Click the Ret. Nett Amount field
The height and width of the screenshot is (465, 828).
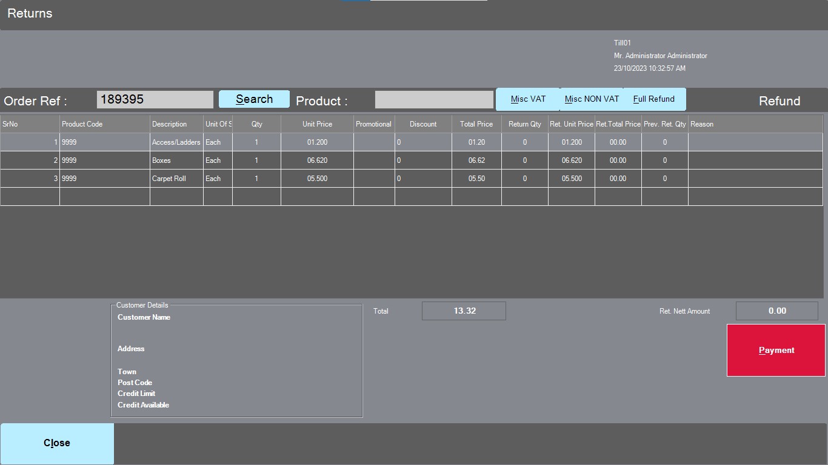pos(776,311)
